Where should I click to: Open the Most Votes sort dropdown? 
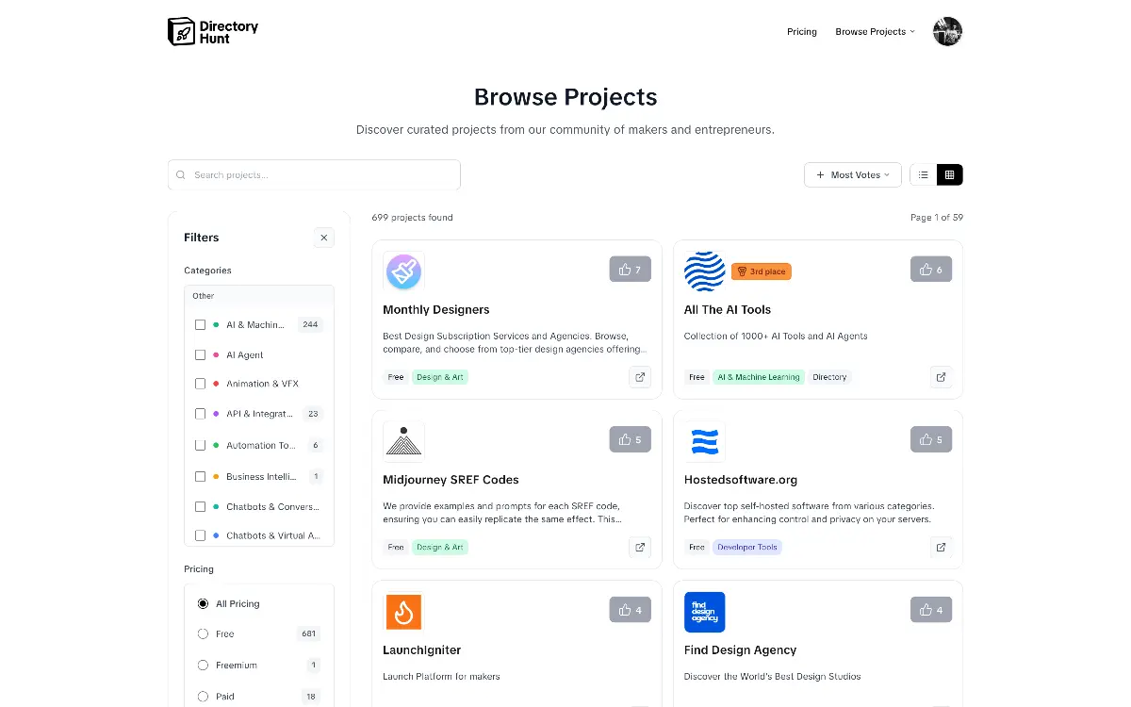coord(852,175)
